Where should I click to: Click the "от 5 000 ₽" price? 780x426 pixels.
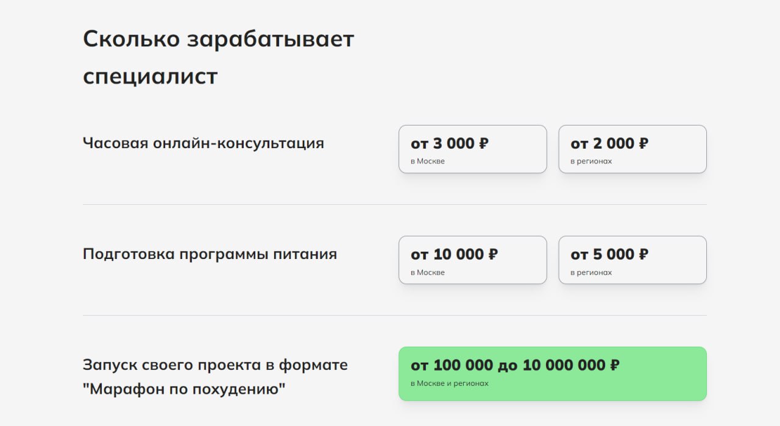click(x=609, y=255)
